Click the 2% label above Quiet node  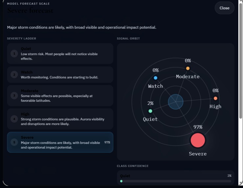pyautogui.click(x=150, y=103)
